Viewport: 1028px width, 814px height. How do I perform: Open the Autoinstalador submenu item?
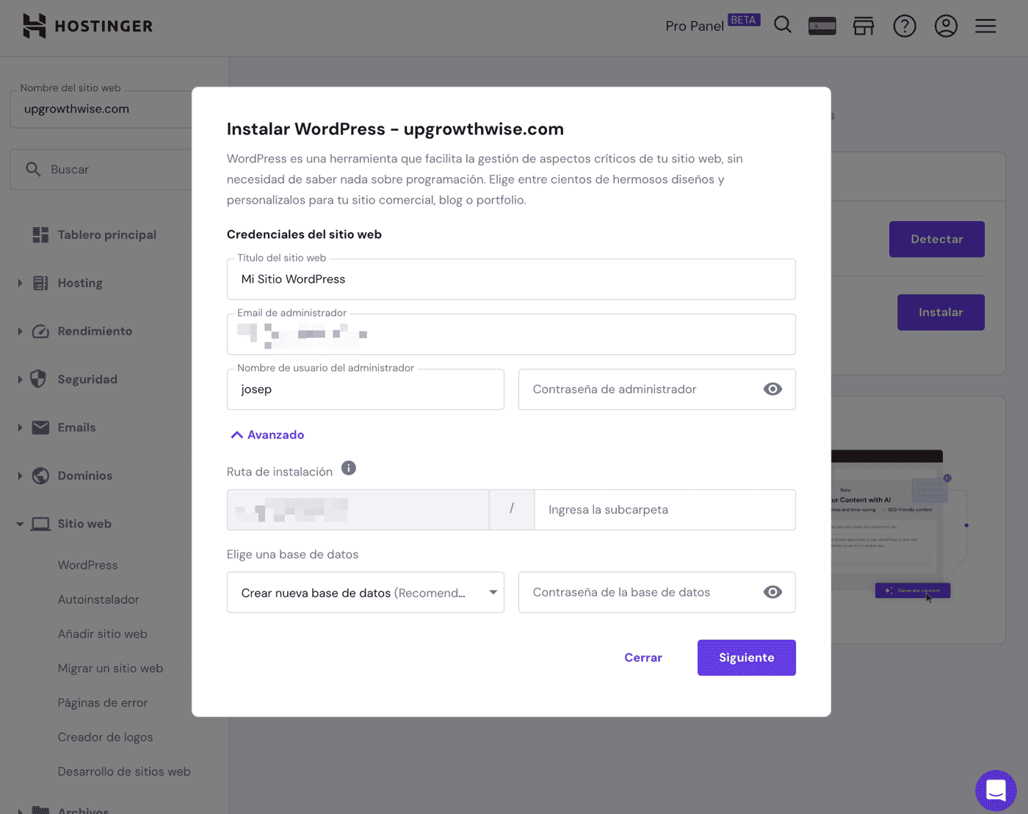click(x=98, y=599)
